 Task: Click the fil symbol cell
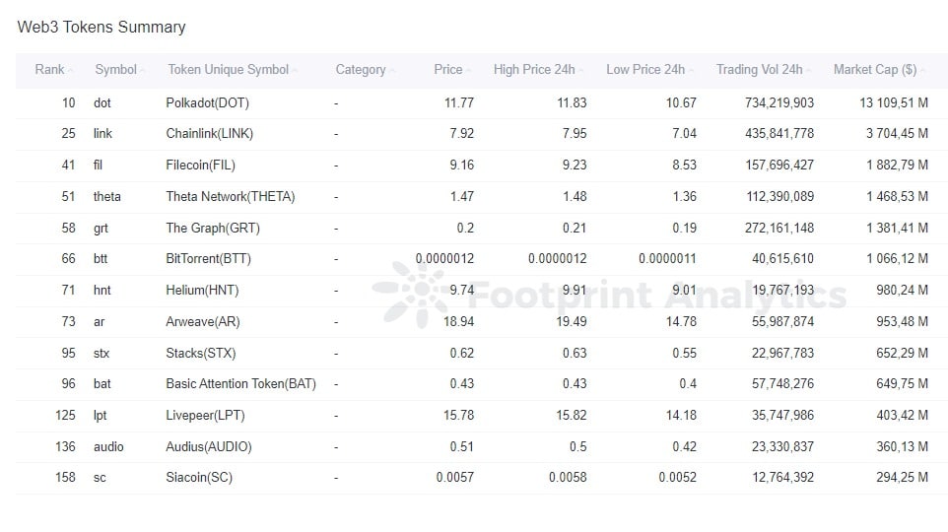point(98,166)
